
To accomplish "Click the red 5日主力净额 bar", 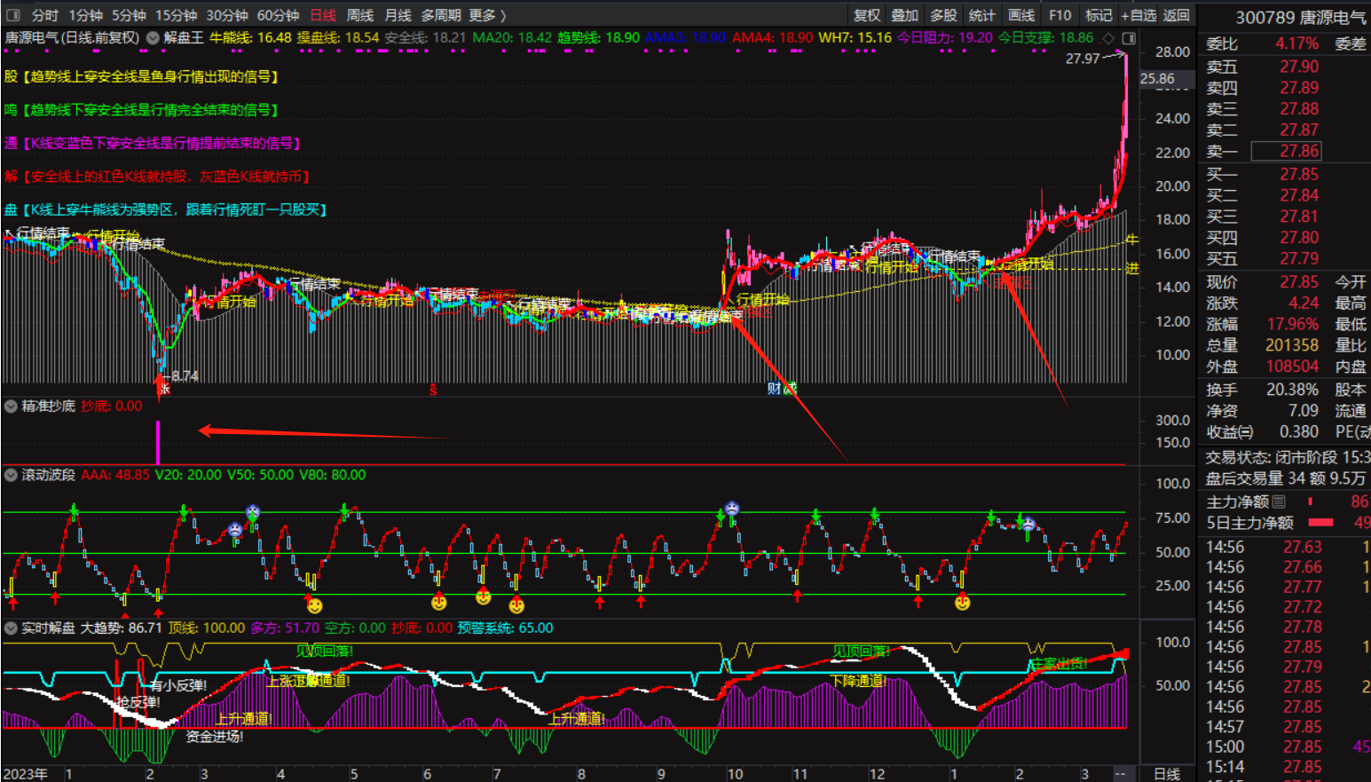I will click(1321, 523).
